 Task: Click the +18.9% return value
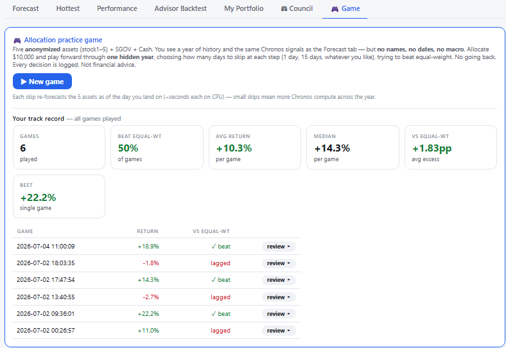148,247
